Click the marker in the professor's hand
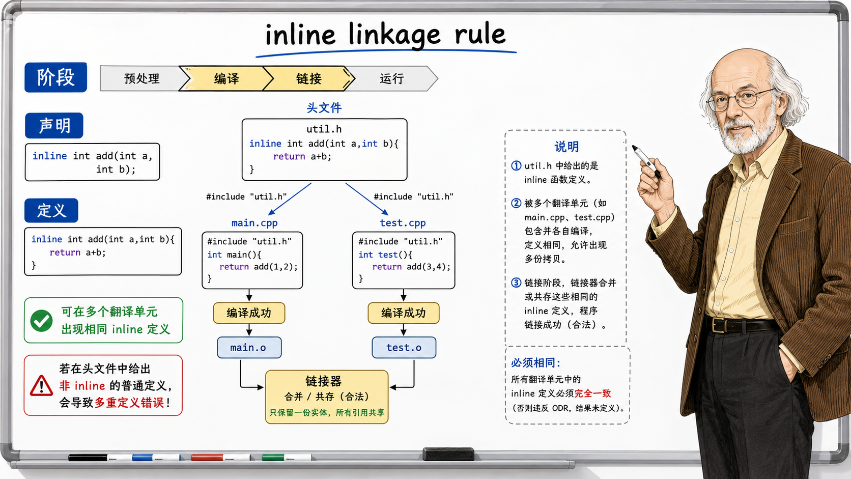This screenshot has width=851, height=479. [x=645, y=161]
